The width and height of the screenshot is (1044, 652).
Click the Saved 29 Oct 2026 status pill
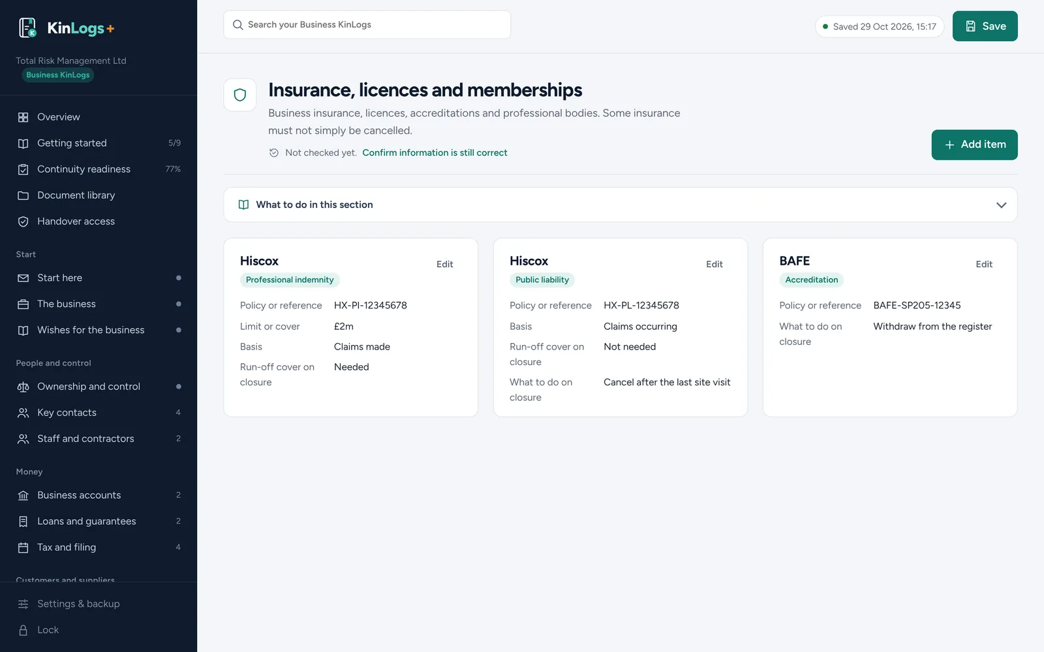pyautogui.click(x=880, y=27)
